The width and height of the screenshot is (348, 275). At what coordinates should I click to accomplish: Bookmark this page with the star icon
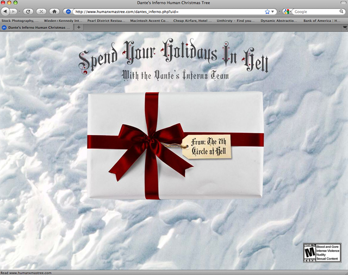coord(267,12)
